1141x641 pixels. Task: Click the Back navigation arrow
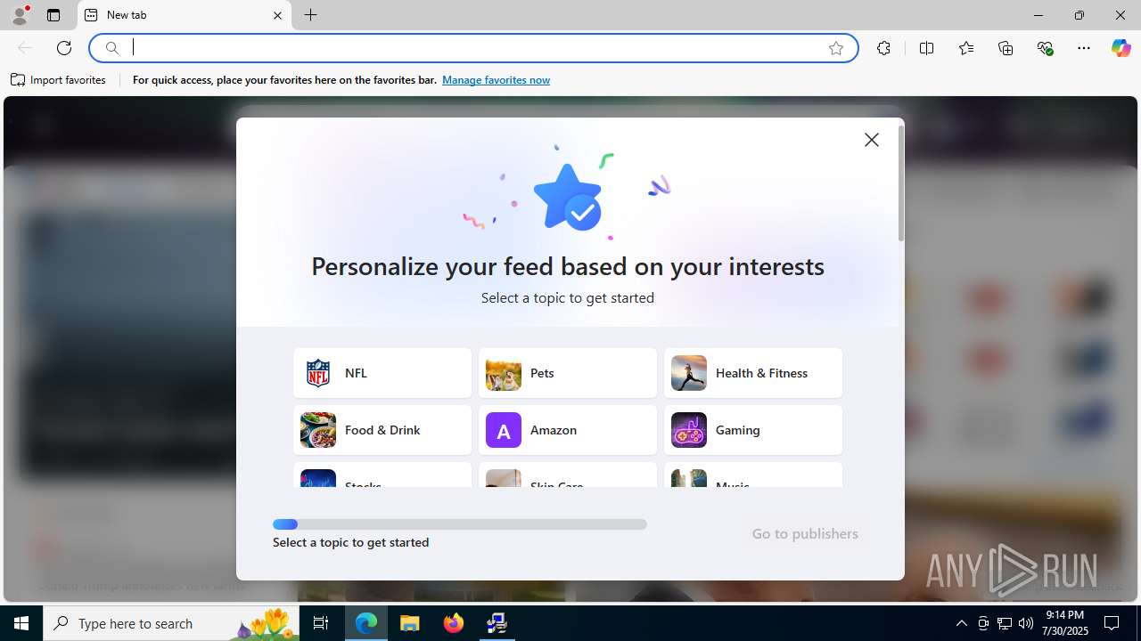pyautogui.click(x=25, y=48)
